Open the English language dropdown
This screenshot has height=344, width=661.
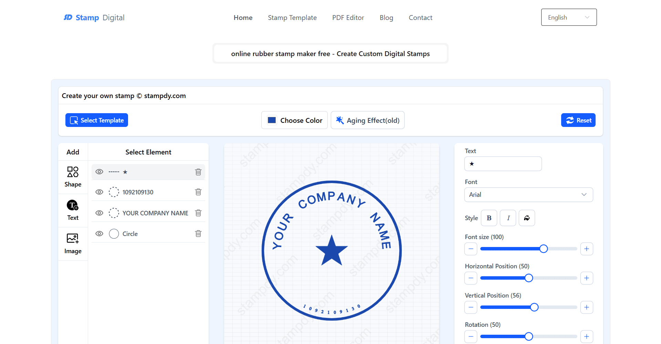tap(568, 18)
